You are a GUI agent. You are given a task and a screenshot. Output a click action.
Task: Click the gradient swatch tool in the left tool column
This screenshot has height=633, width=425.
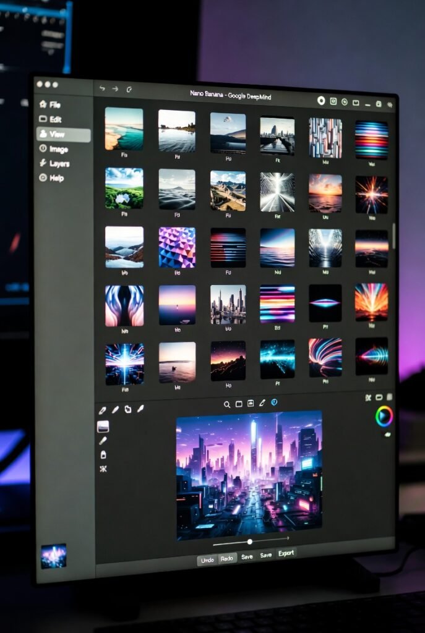coord(103,427)
